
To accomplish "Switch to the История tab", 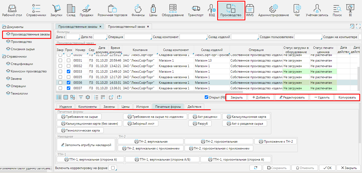I will [x=142, y=107].
